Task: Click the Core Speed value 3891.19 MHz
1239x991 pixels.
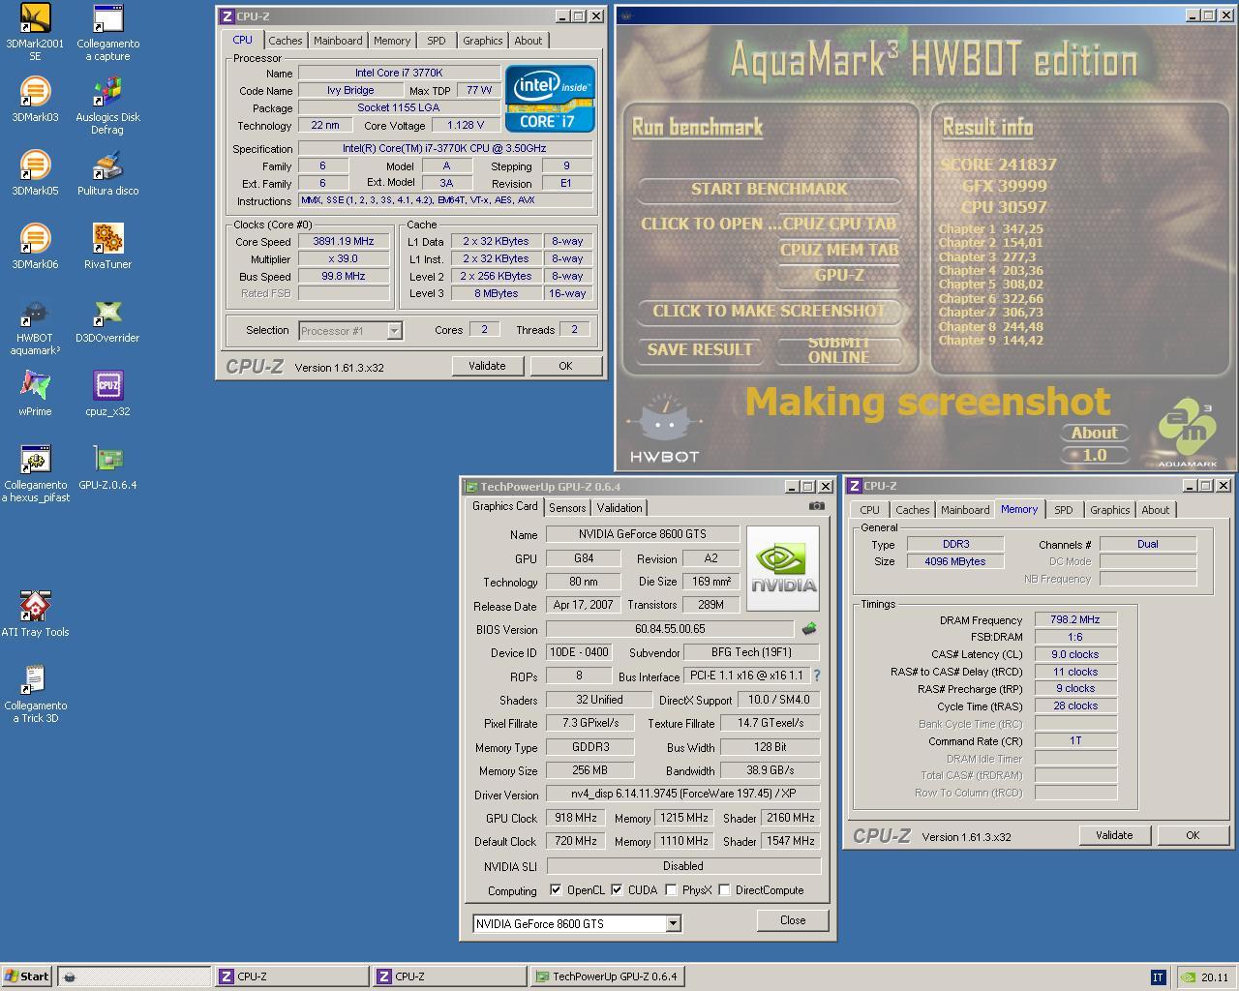Action: pos(344,242)
